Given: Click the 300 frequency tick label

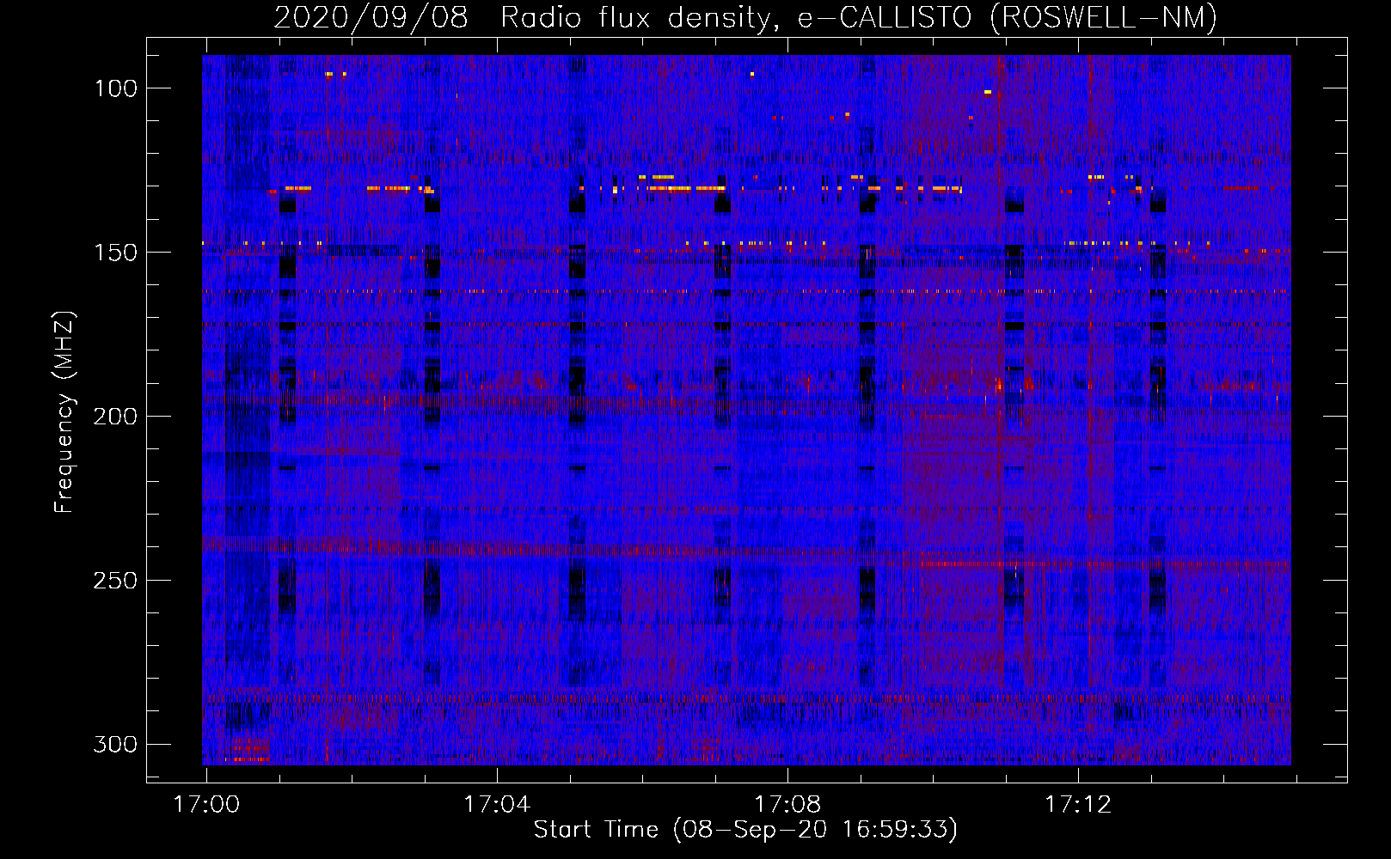Looking at the screenshot, I should tap(115, 744).
